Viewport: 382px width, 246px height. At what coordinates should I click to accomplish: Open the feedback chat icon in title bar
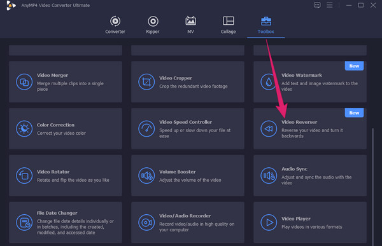(x=317, y=5)
